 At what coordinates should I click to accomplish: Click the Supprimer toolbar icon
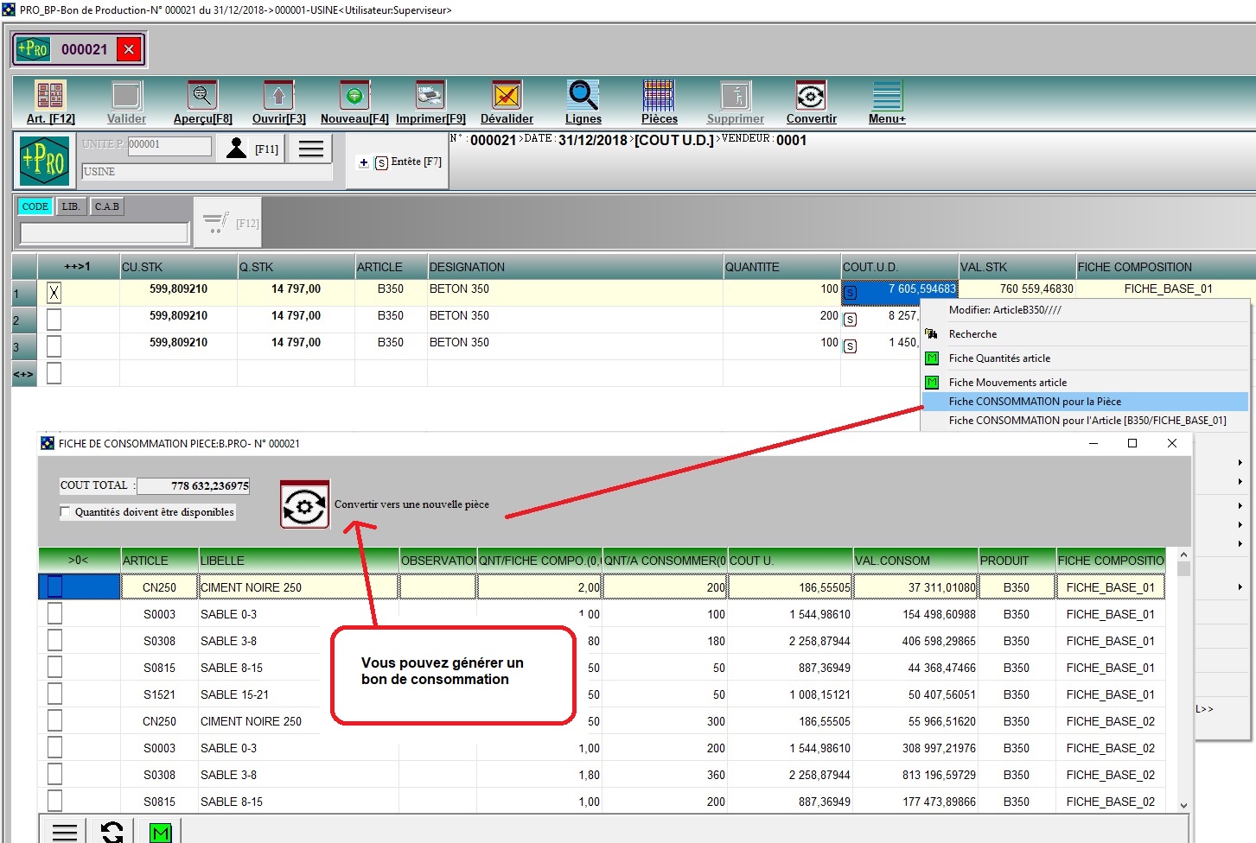[736, 96]
